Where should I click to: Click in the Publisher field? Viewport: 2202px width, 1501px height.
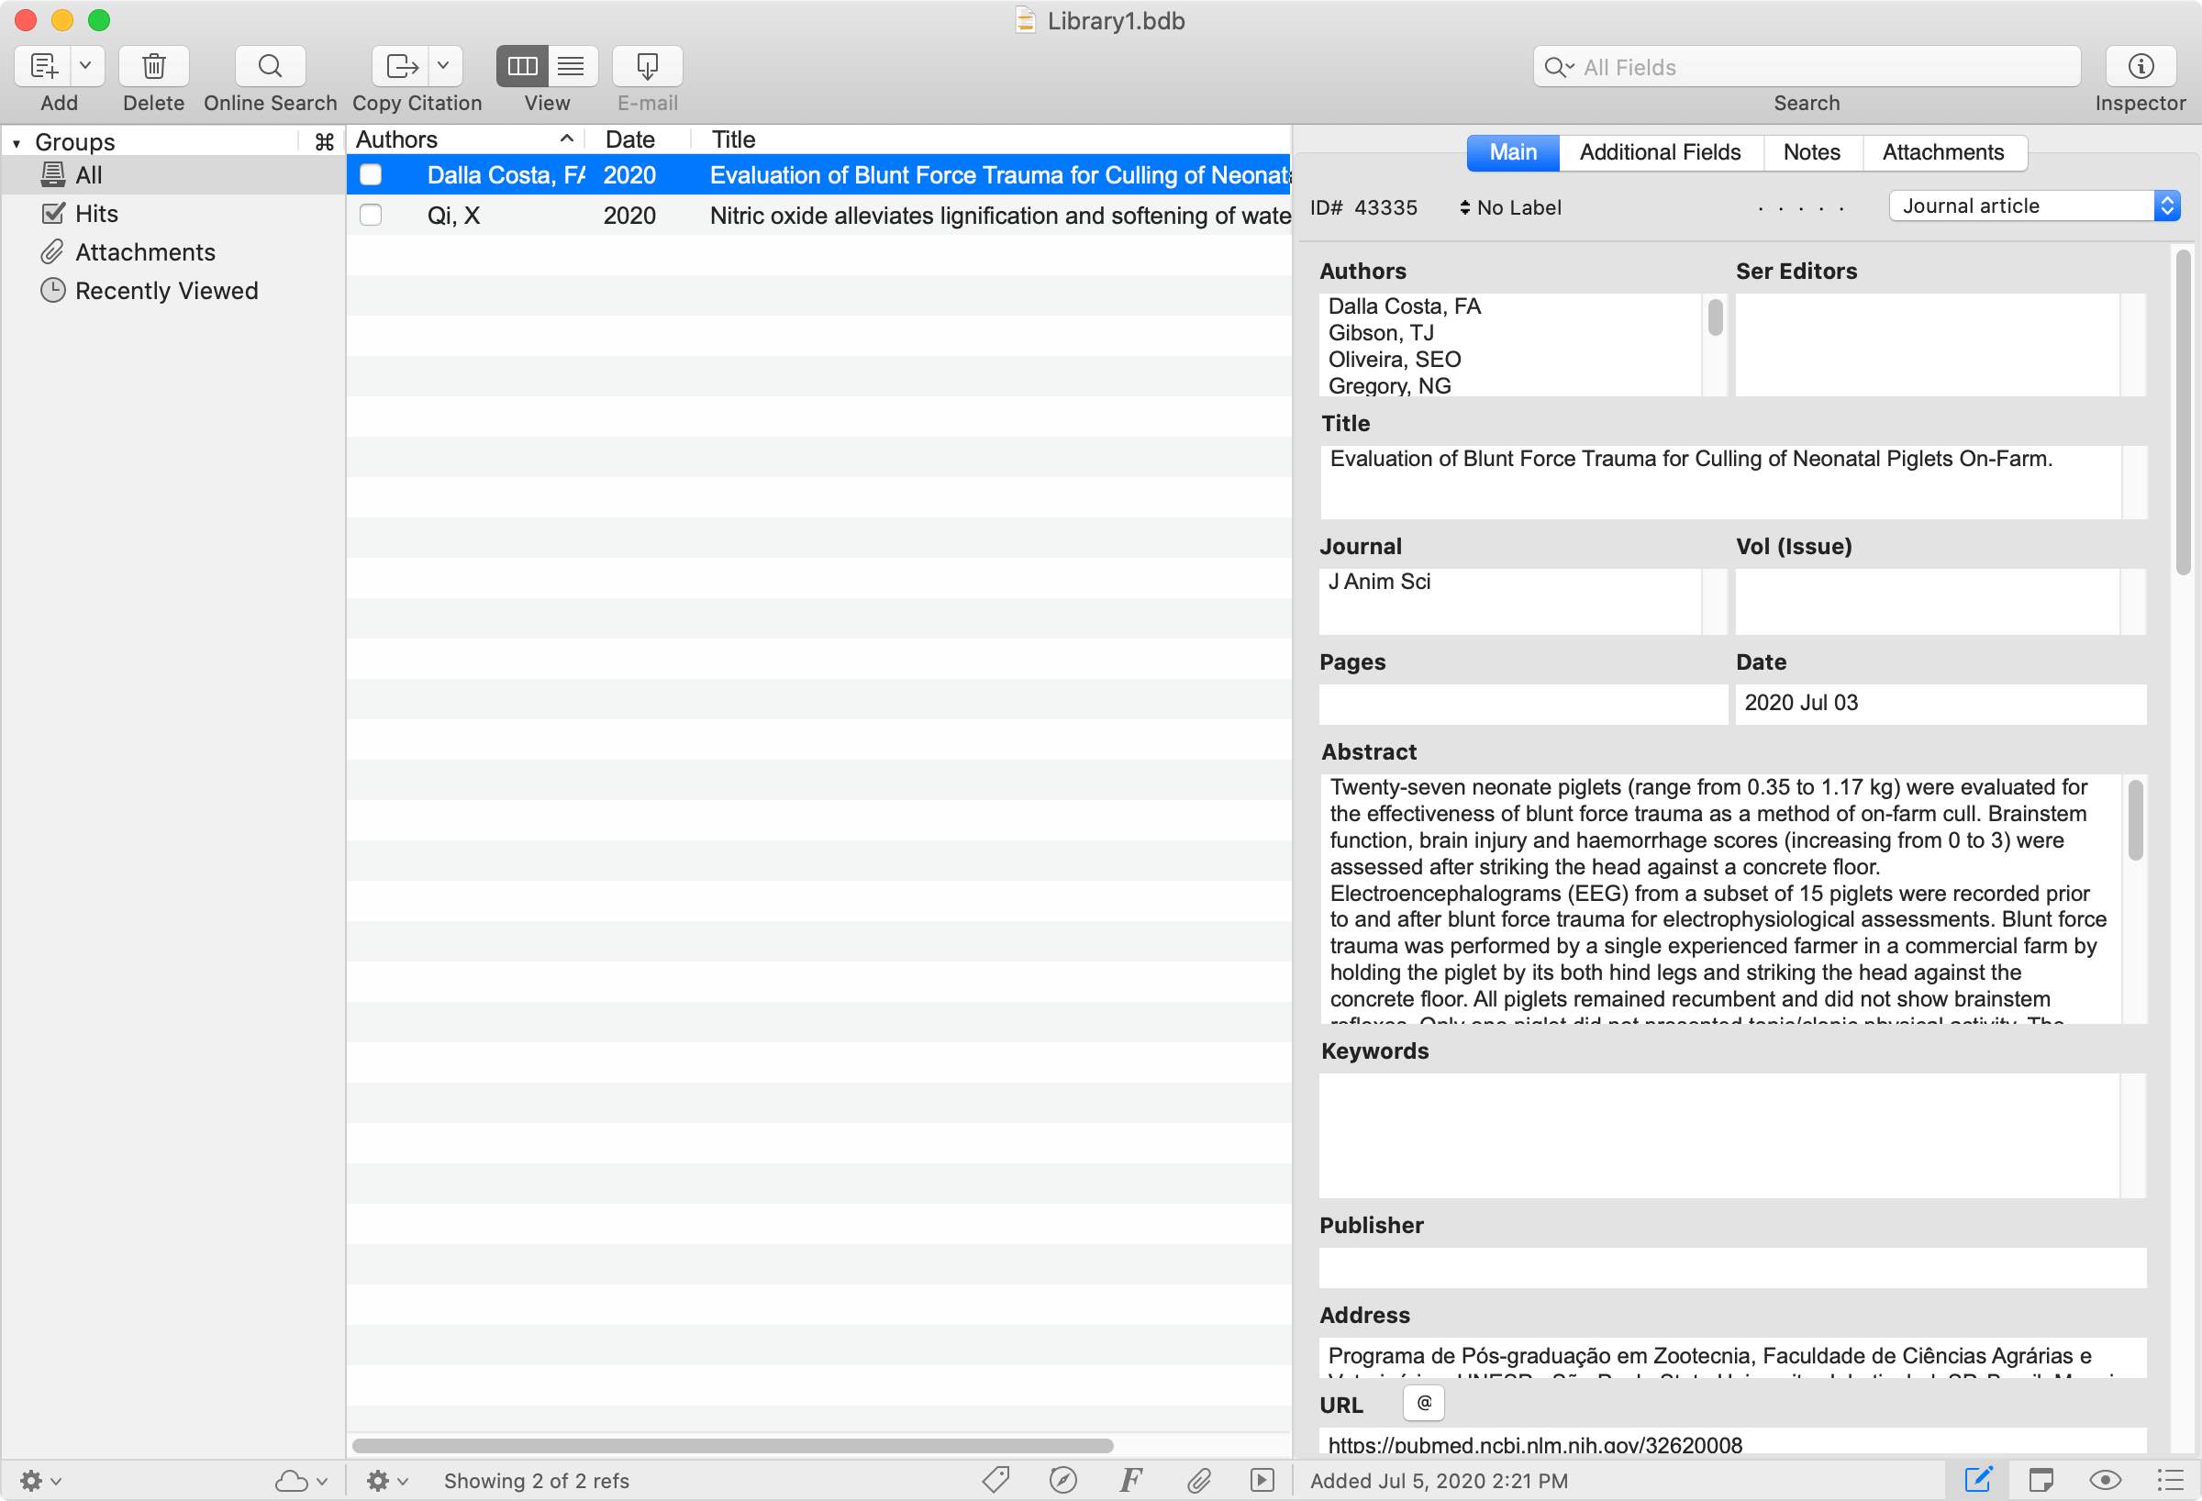[x=1732, y=1267]
